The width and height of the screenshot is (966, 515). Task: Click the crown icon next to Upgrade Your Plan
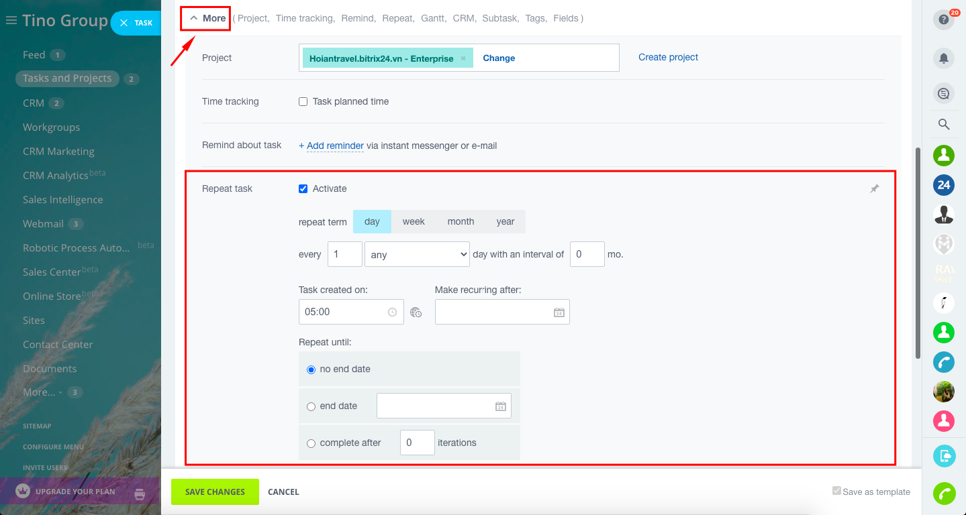pos(23,491)
